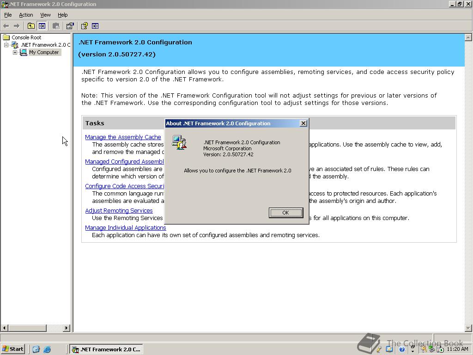The height and width of the screenshot is (355, 473).
Task: Select .NET Framework 2.0 tree item label
Action: coord(45,45)
